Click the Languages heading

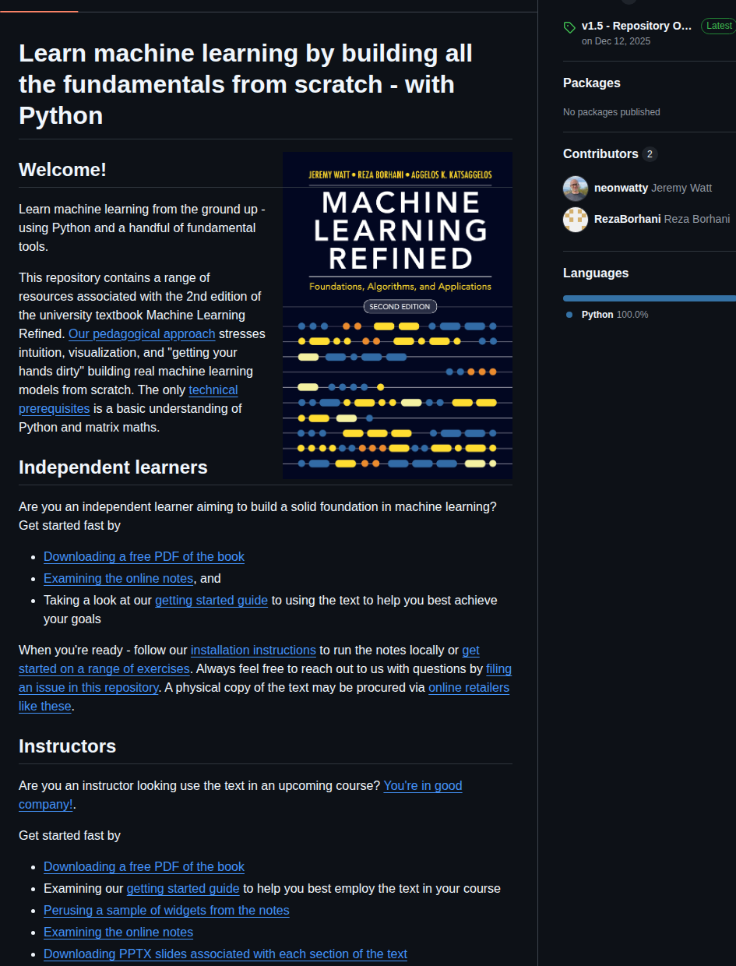(596, 273)
